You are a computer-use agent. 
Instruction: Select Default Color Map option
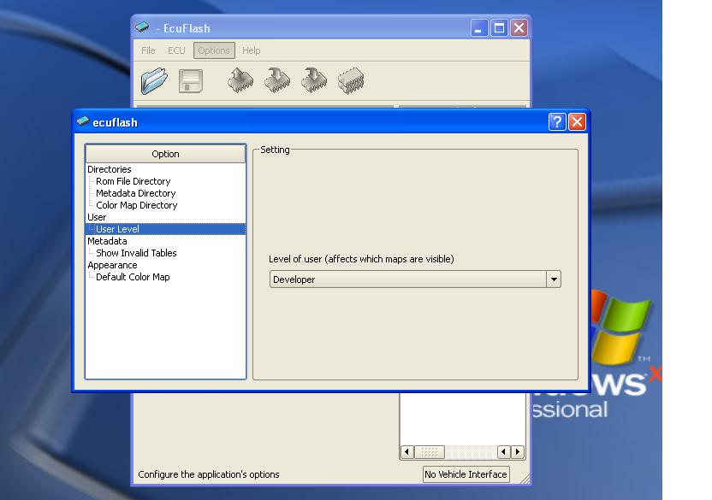pos(133,277)
